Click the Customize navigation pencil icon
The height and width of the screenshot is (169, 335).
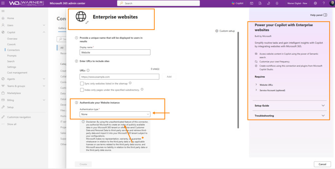pyautogui.click(x=3, y=117)
